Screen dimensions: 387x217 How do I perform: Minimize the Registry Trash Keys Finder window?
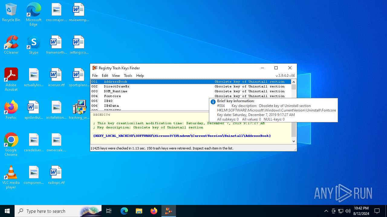tap(262, 68)
